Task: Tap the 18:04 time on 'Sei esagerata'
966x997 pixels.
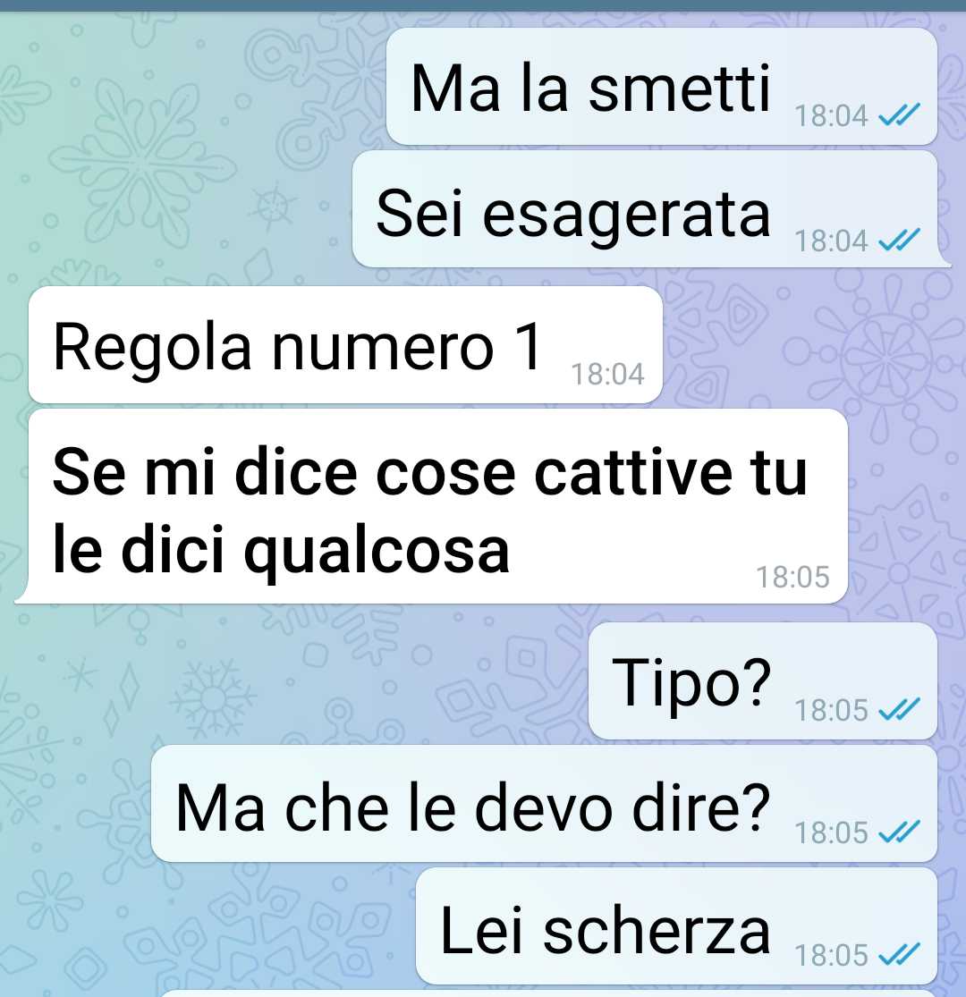Action: [x=831, y=241]
